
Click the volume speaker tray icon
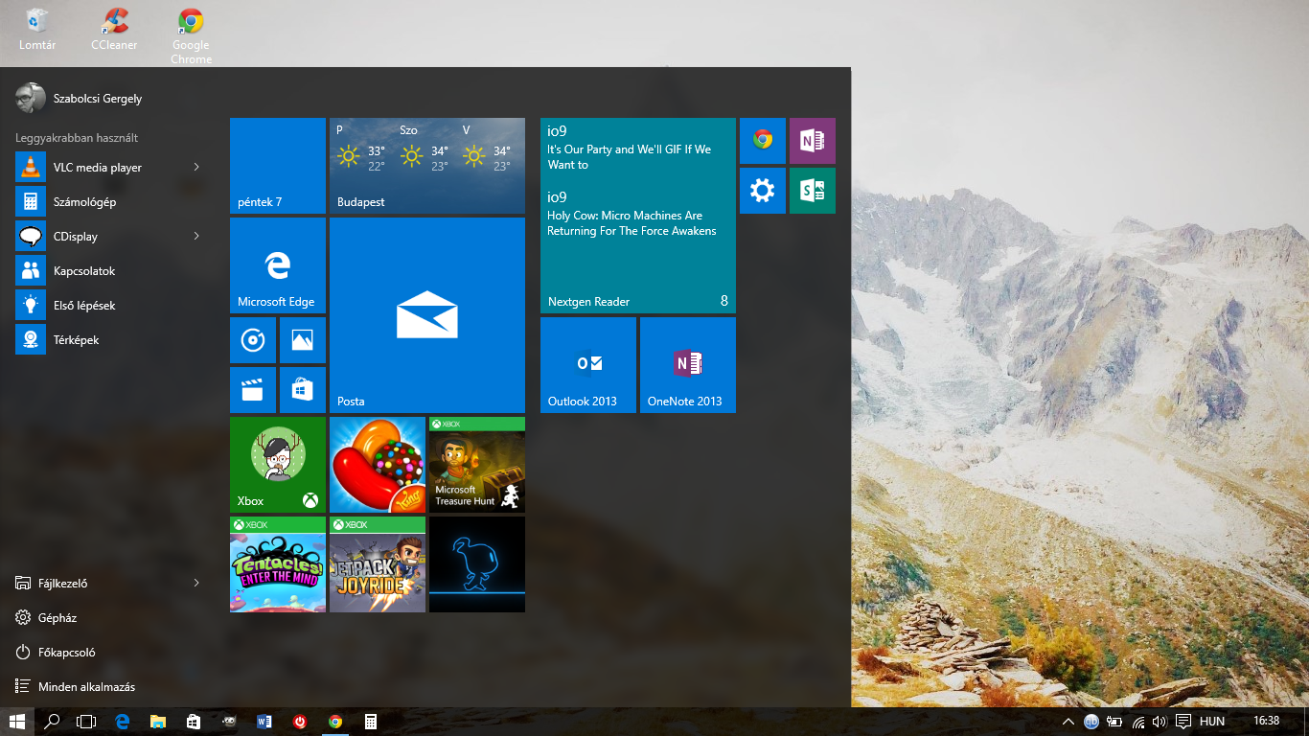1160,722
